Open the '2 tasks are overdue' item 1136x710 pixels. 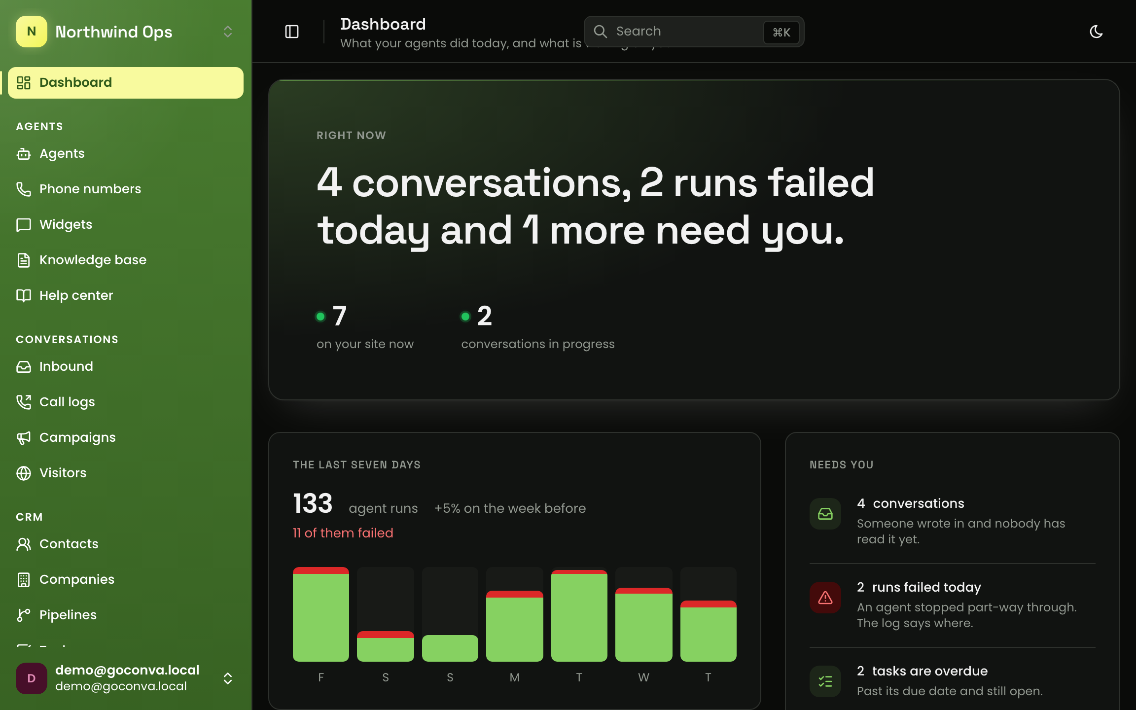(953, 681)
